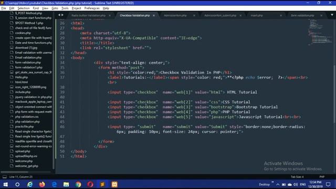
Task: Click the sidebar horizontal scrollbar
Action: [14, 172]
